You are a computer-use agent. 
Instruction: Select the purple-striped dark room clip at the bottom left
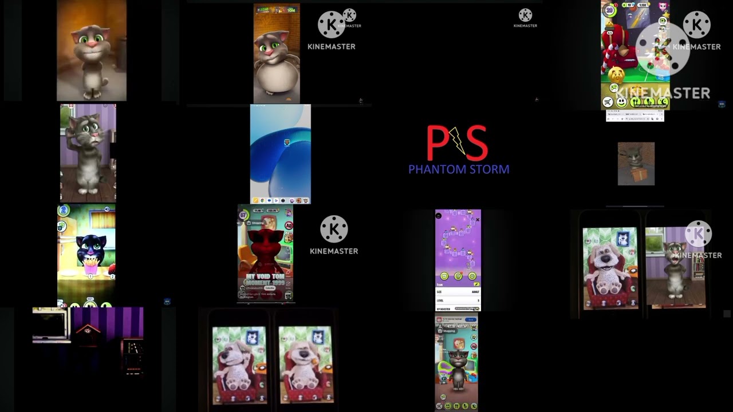[88, 340]
